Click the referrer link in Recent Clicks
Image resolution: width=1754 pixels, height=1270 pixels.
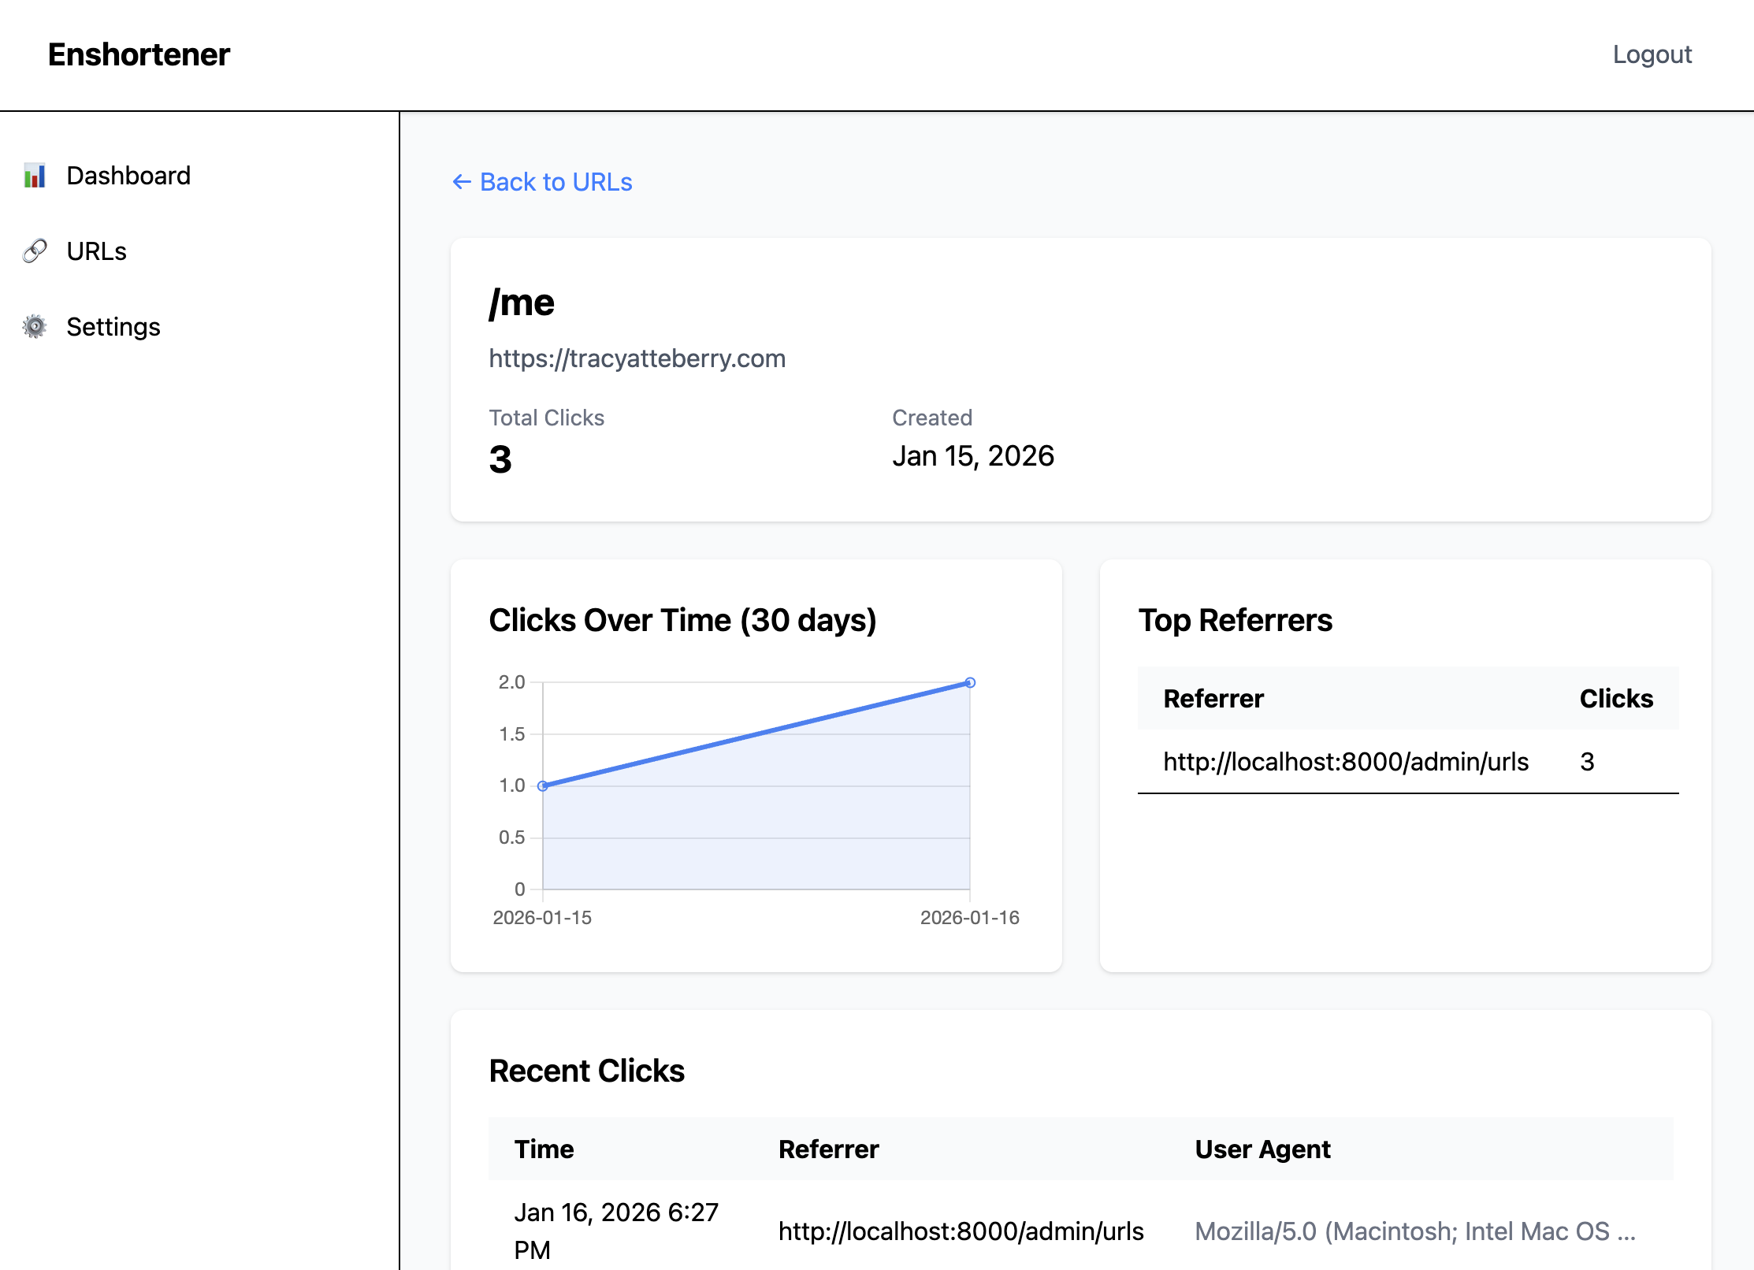961,1231
